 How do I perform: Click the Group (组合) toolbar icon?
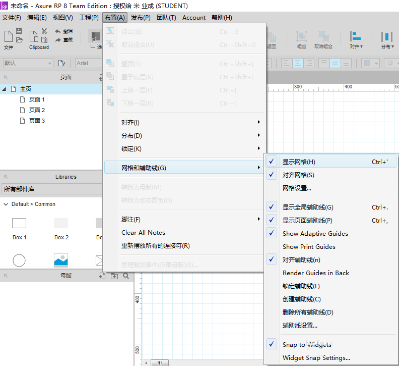(x=301, y=36)
